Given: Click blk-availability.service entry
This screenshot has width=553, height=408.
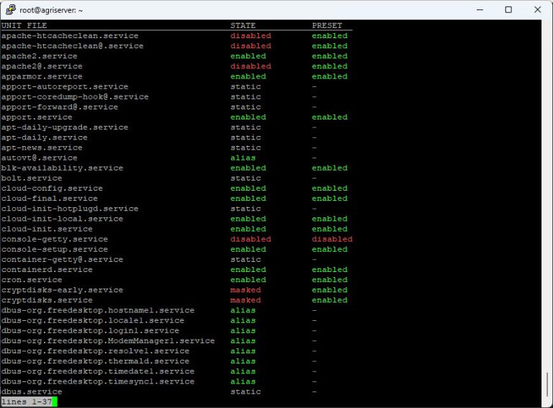Looking at the screenshot, I should coord(62,168).
